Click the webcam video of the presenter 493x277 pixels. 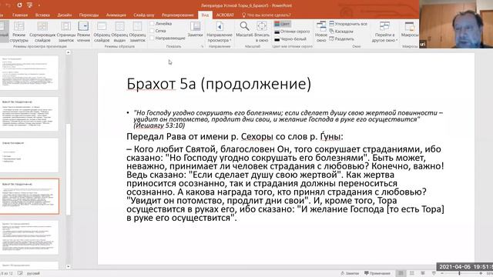[456, 24]
